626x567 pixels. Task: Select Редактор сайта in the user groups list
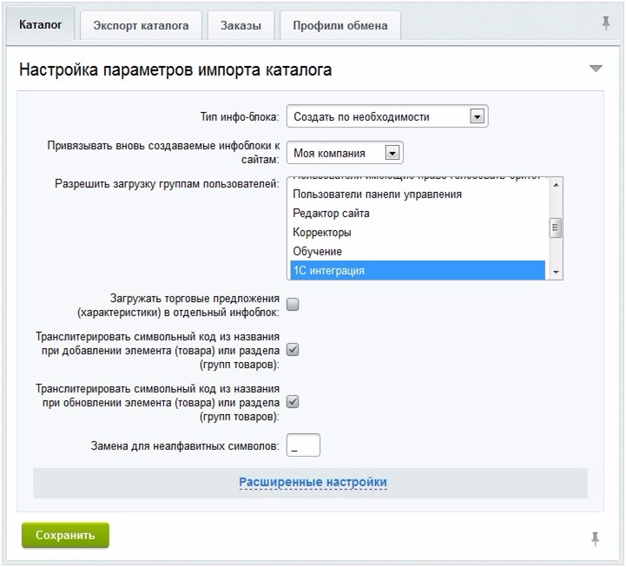pos(418,214)
